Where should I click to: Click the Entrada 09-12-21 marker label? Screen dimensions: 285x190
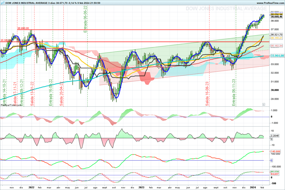(x=21, y=93)
